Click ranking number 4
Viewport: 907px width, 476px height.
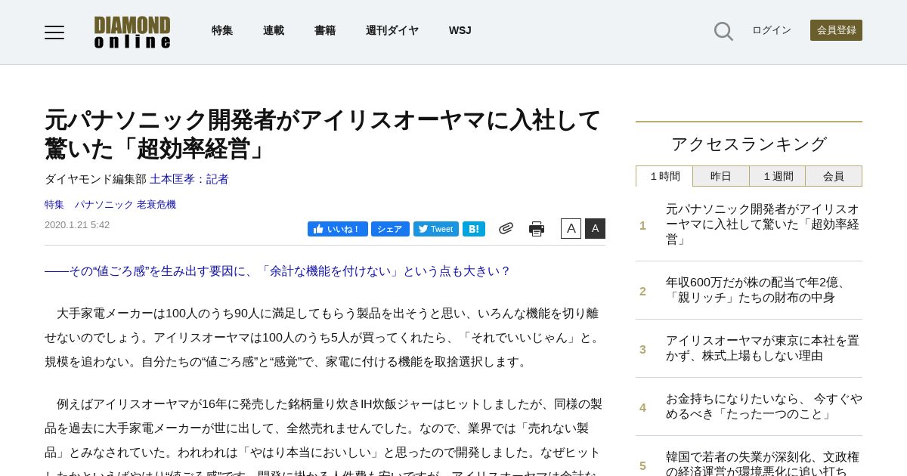coord(643,407)
